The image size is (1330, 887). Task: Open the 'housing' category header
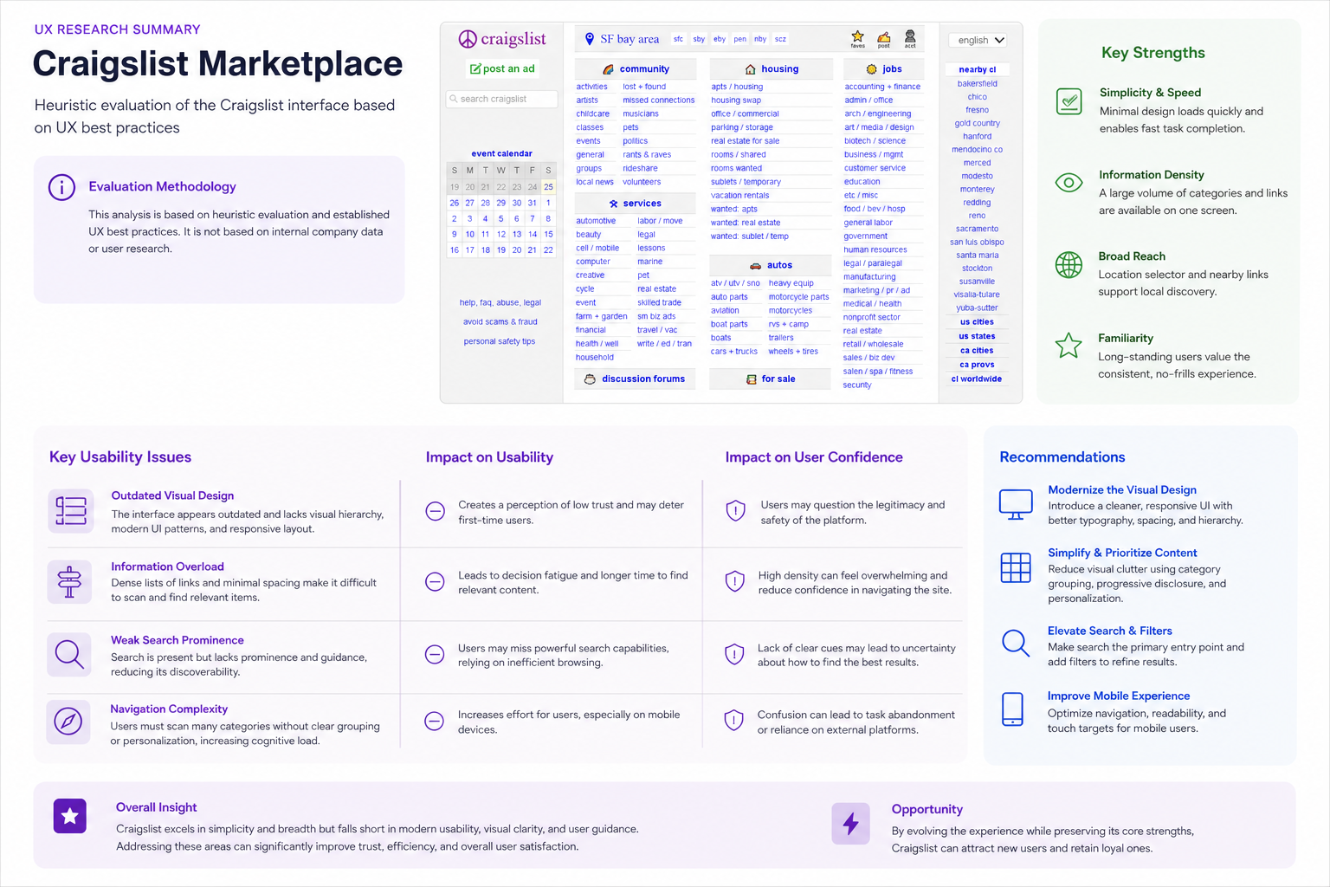pos(772,69)
